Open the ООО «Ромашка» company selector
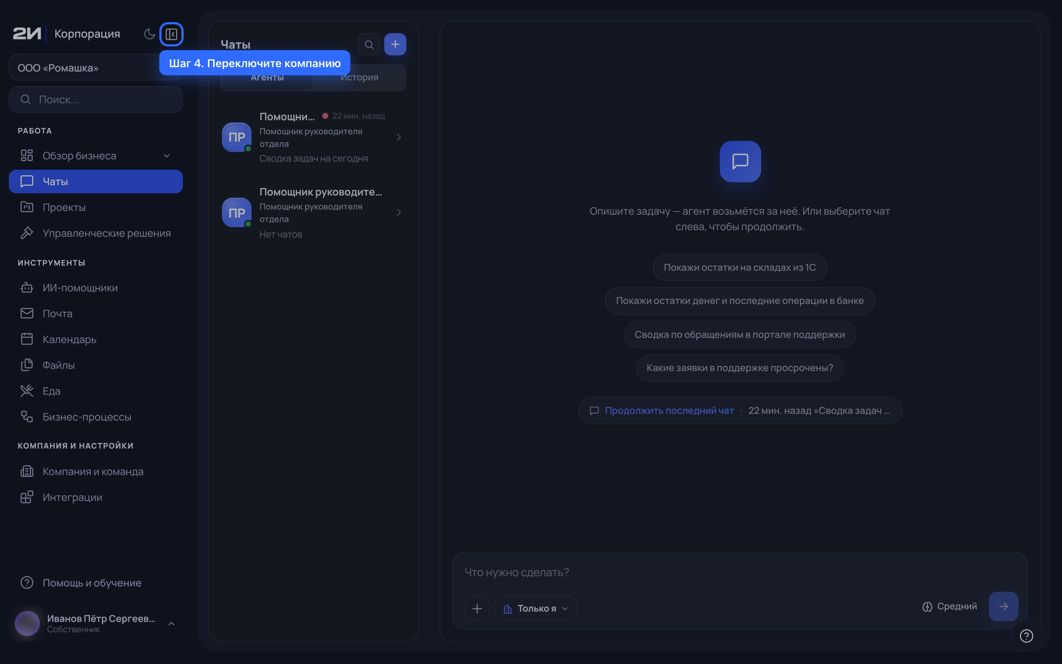 click(x=96, y=68)
